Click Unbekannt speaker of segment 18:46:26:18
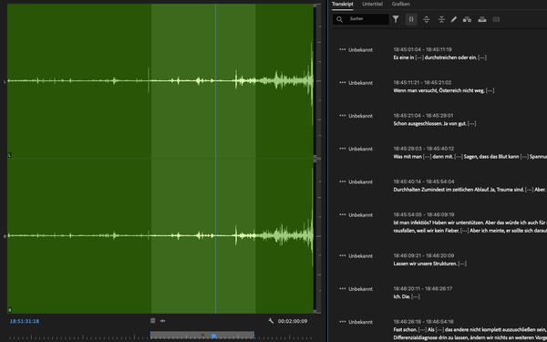This screenshot has width=547, height=342. pyautogui.click(x=360, y=322)
